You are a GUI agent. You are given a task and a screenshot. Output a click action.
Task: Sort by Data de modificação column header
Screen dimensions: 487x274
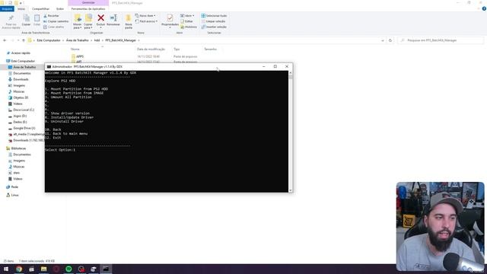151,49
